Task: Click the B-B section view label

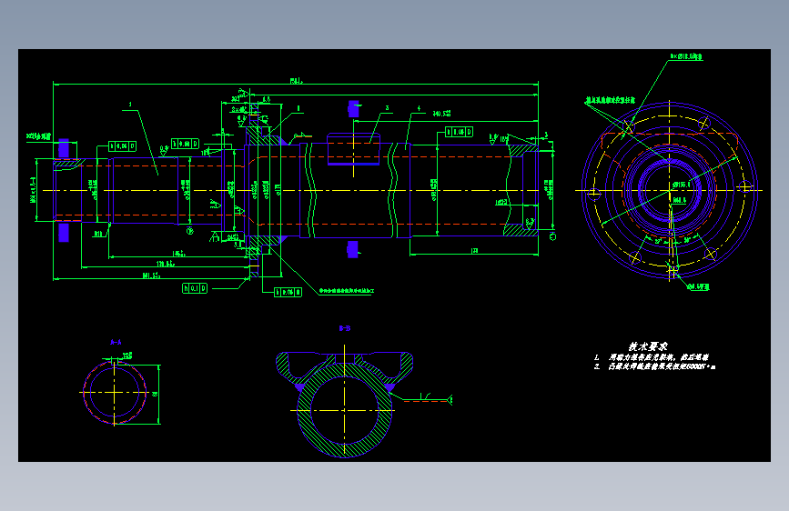Action: (x=345, y=328)
